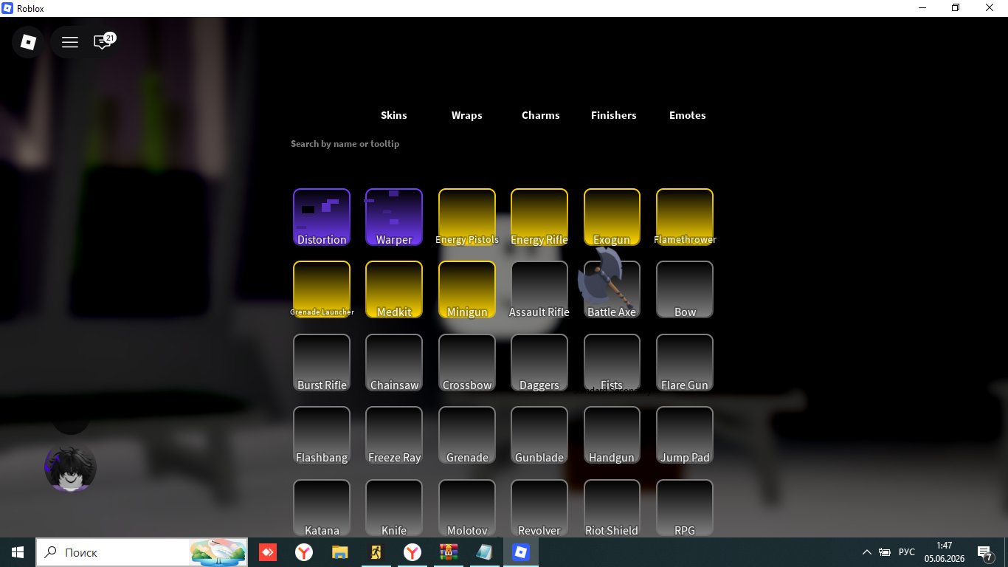Choose the Chainsaw tile
This screenshot has width=1008, height=567.
[394, 362]
